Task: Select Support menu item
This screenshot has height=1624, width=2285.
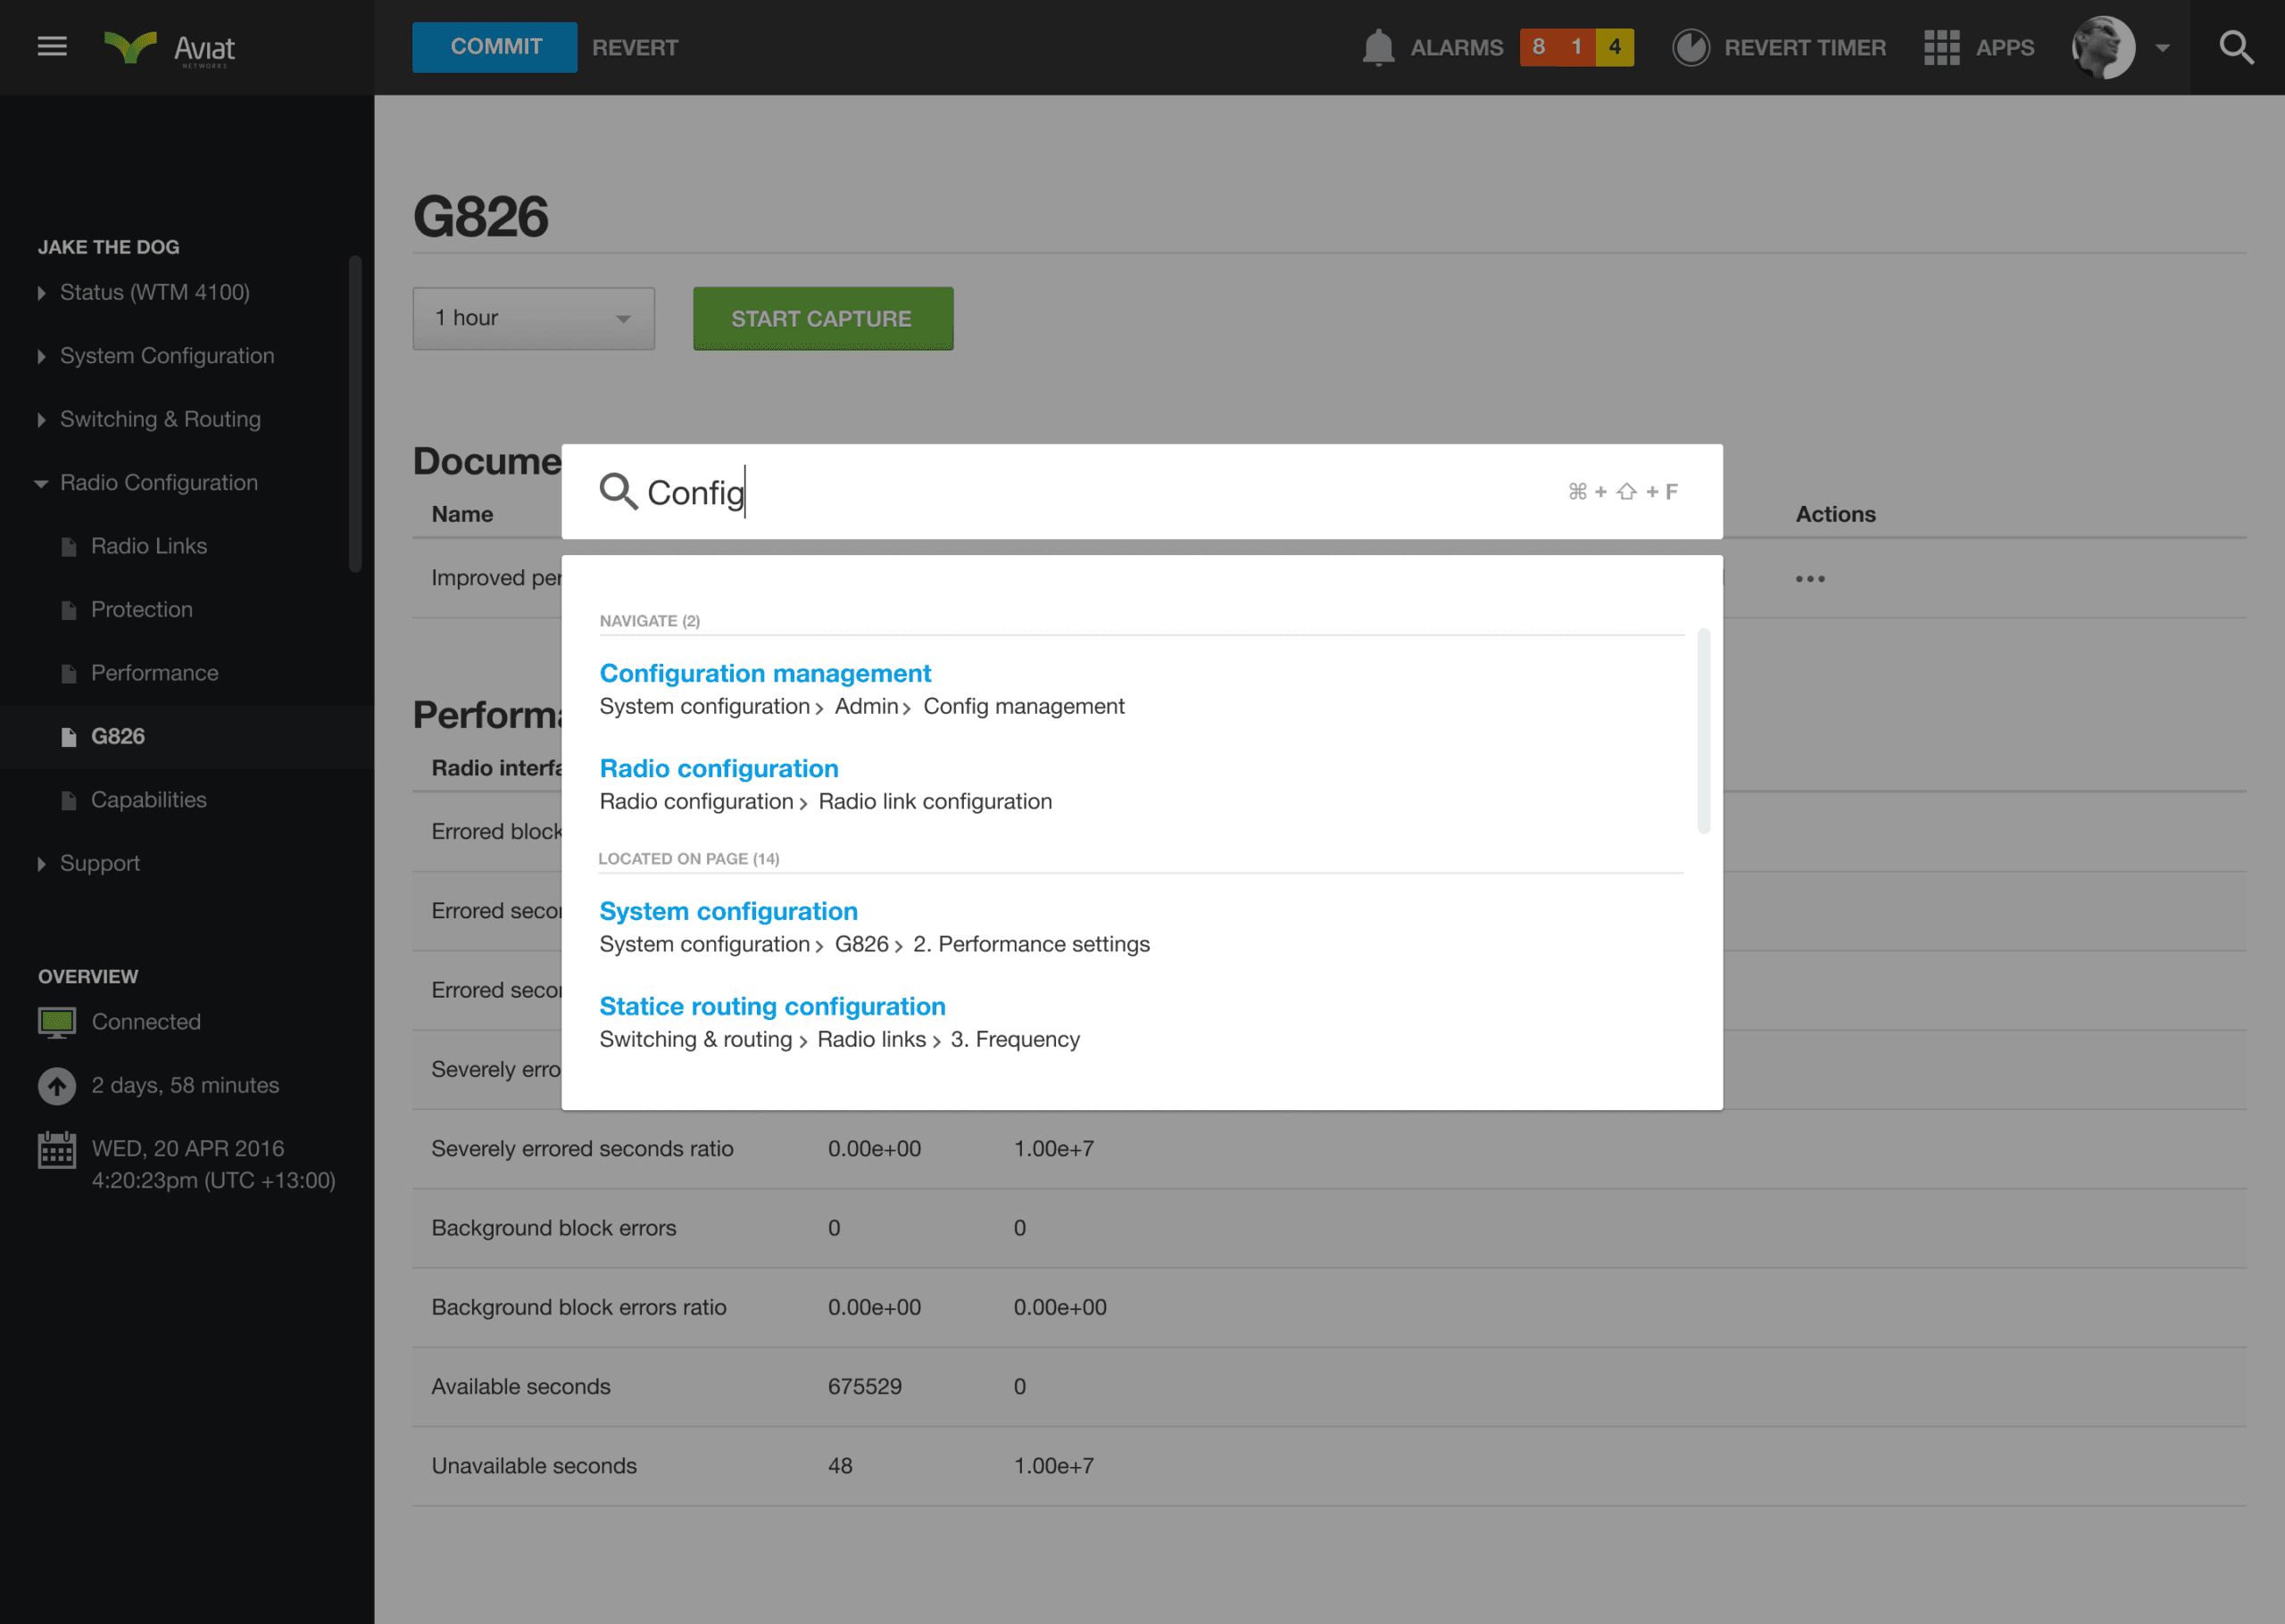Action: tap(99, 863)
